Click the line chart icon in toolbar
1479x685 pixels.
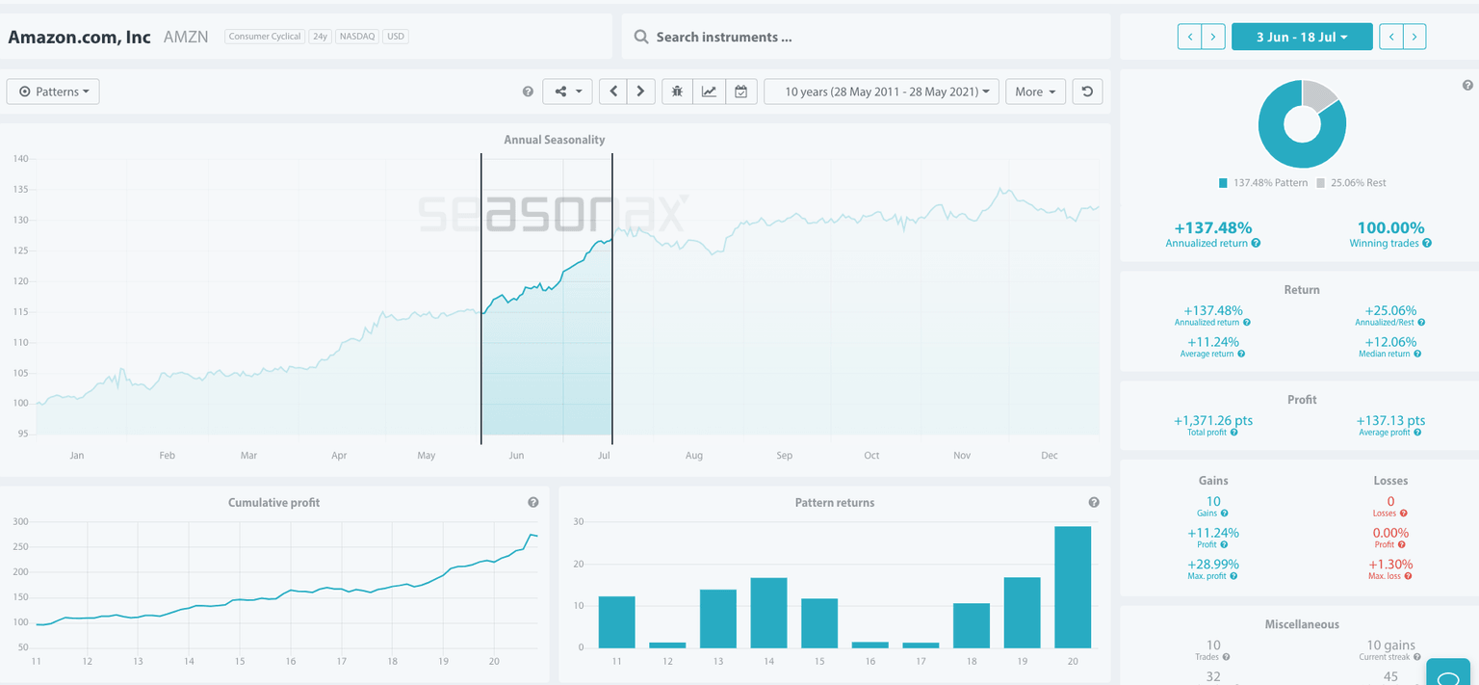coord(709,92)
